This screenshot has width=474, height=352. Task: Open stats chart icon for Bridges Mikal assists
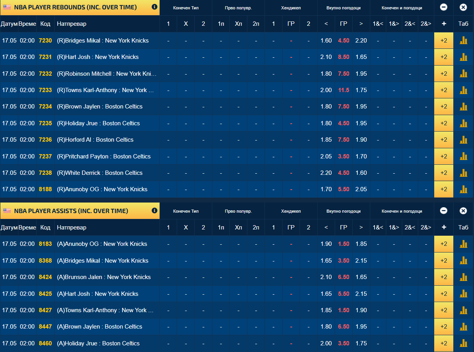point(463,261)
